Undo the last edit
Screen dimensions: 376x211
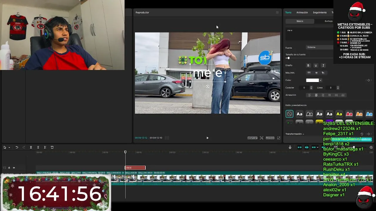pyautogui.click(x=17, y=147)
